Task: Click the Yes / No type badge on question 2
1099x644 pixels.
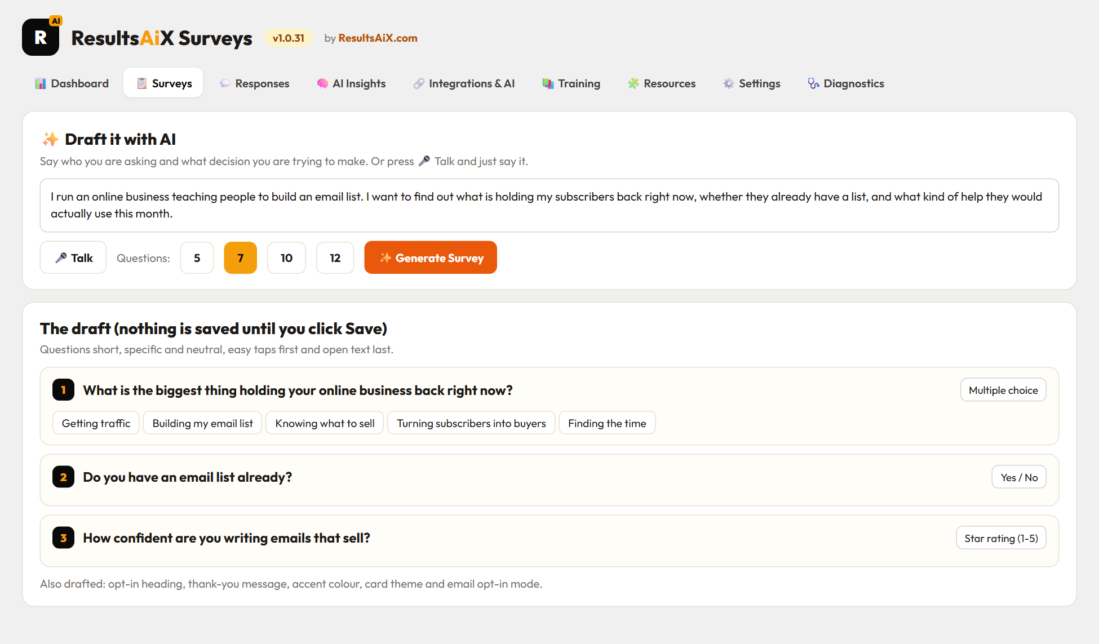Action: tap(1019, 477)
